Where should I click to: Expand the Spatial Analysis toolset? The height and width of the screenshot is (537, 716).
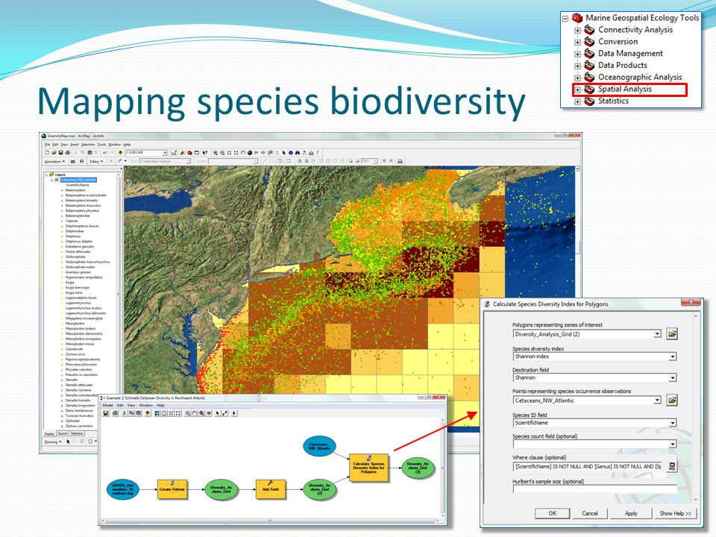tap(577, 90)
